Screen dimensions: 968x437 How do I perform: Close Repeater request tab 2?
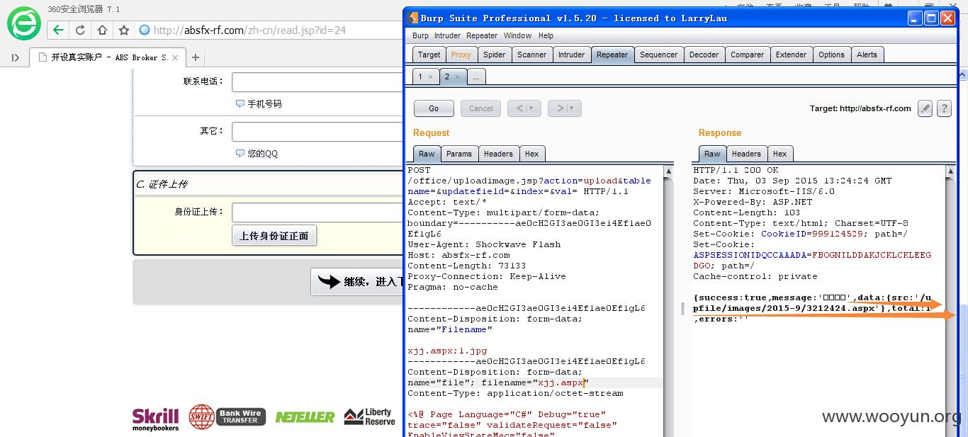point(457,76)
